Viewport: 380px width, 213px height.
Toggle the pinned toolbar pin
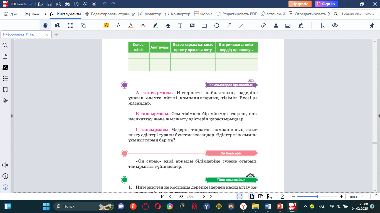pos(372,26)
